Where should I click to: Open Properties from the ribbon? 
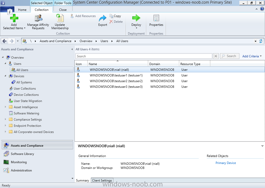(156, 21)
